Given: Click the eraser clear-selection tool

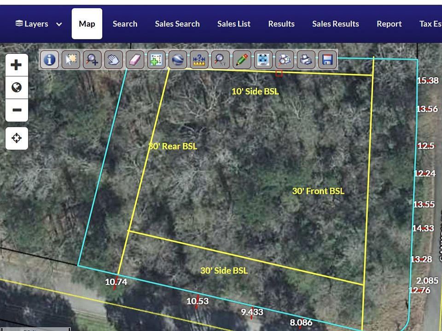Looking at the screenshot, I should pos(135,60).
